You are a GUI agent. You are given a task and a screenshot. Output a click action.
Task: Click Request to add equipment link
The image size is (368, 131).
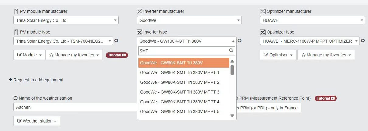[x=36, y=80]
